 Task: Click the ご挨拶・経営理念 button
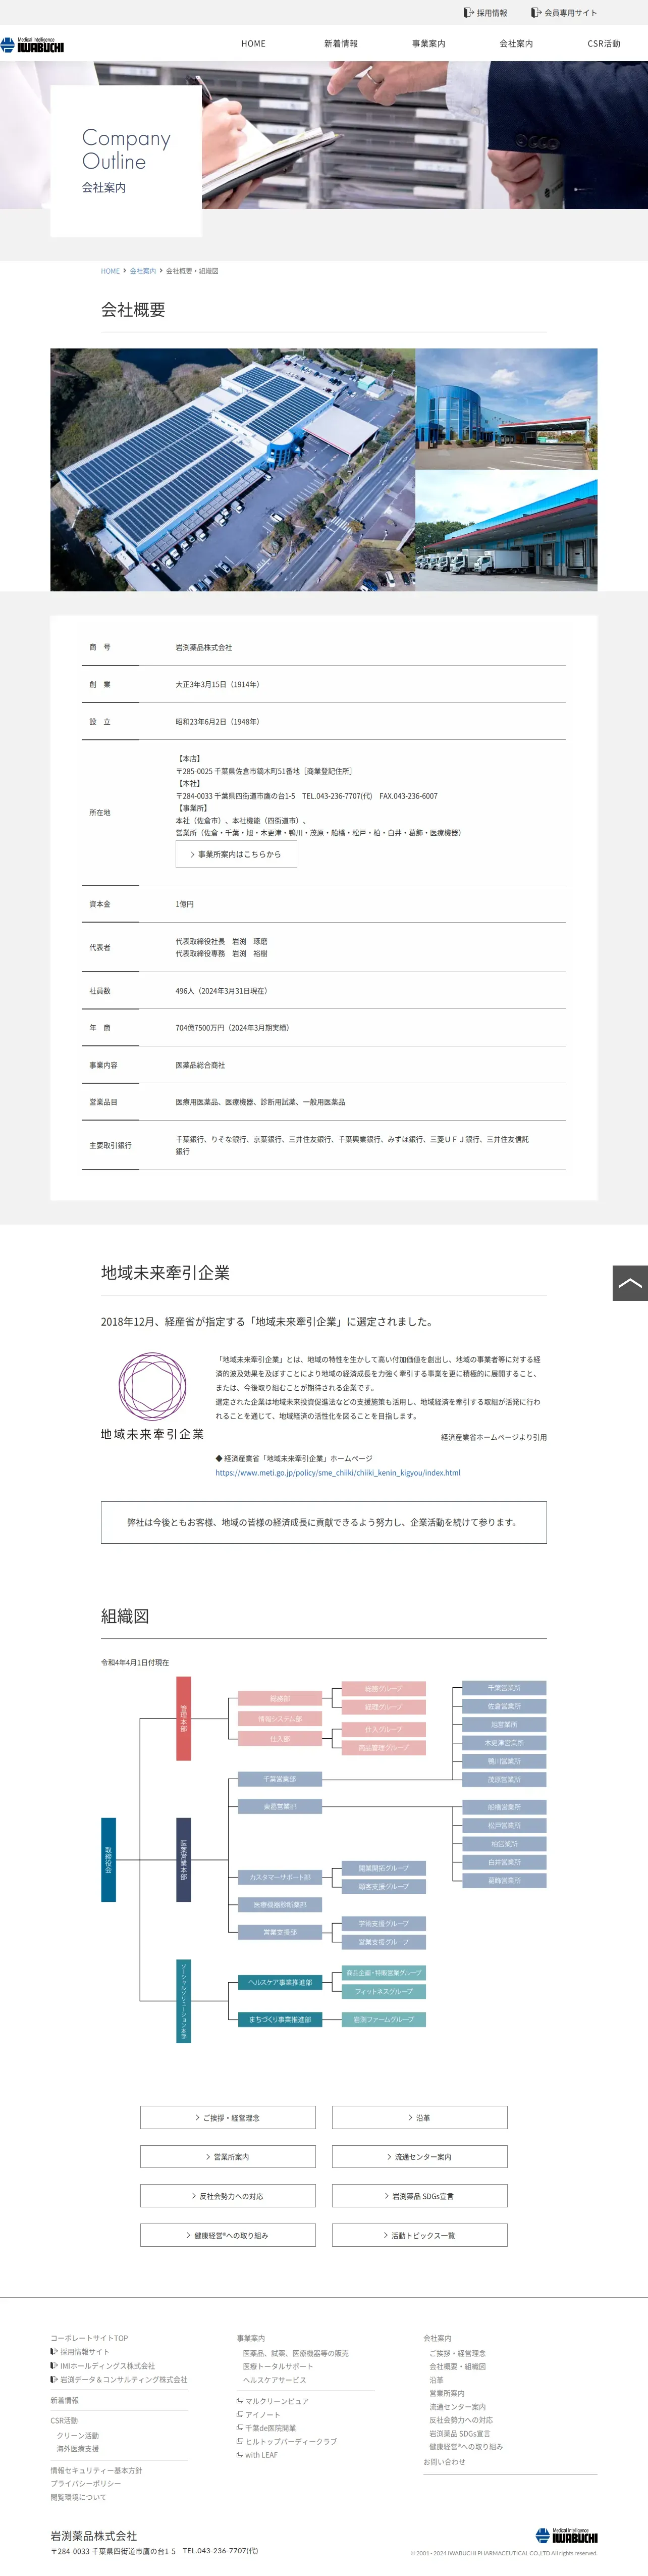coord(228,2118)
